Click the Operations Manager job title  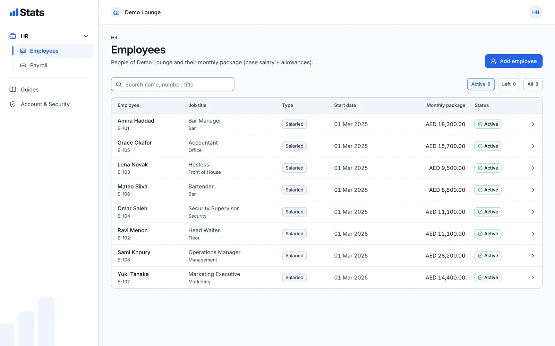point(214,252)
